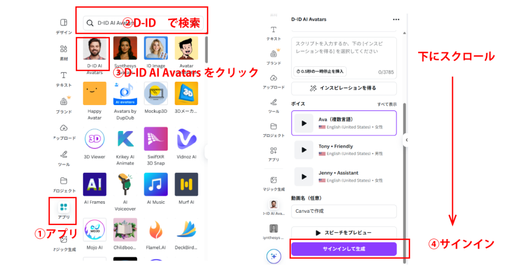Click 0.5秒の一時停止を挿入 button
Image resolution: width=511 pixels, height=268 pixels.
320,72
